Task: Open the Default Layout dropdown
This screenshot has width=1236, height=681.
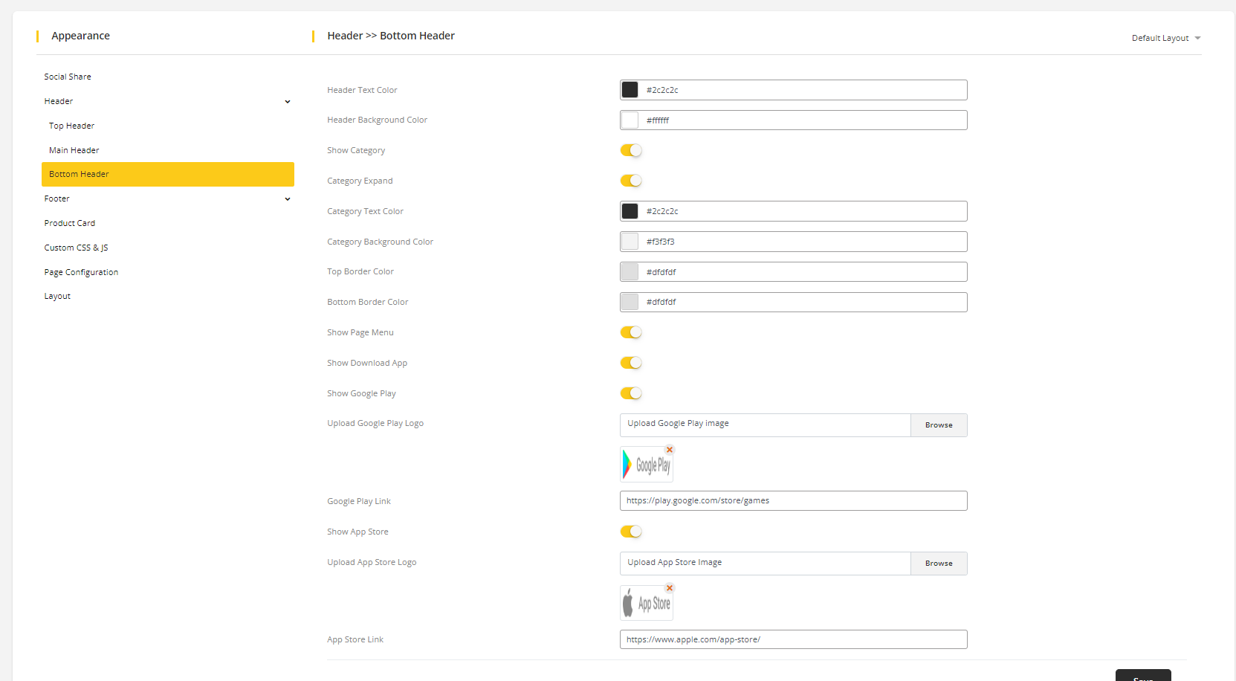Action: pyautogui.click(x=1165, y=38)
